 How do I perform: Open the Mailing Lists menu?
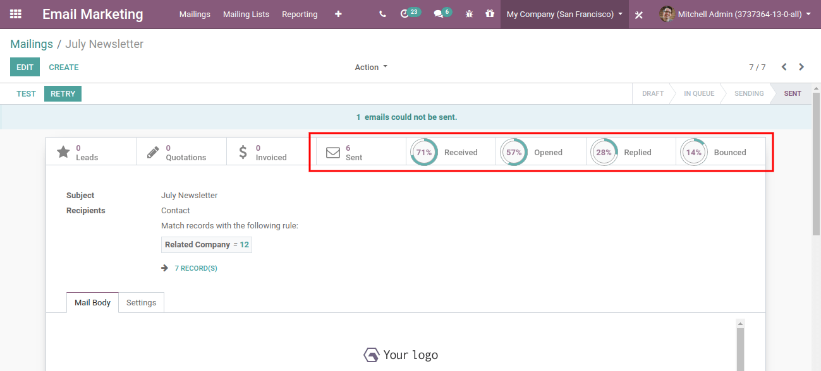point(246,14)
